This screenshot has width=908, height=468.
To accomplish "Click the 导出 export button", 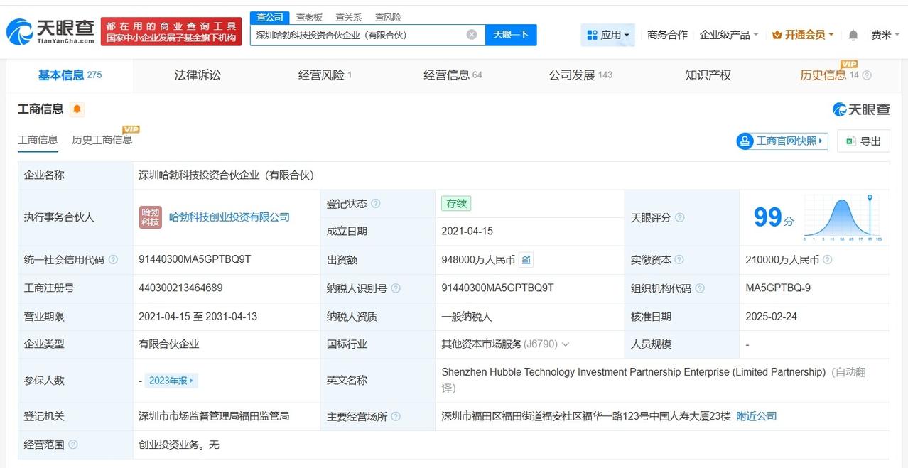I will pyautogui.click(x=863, y=141).
